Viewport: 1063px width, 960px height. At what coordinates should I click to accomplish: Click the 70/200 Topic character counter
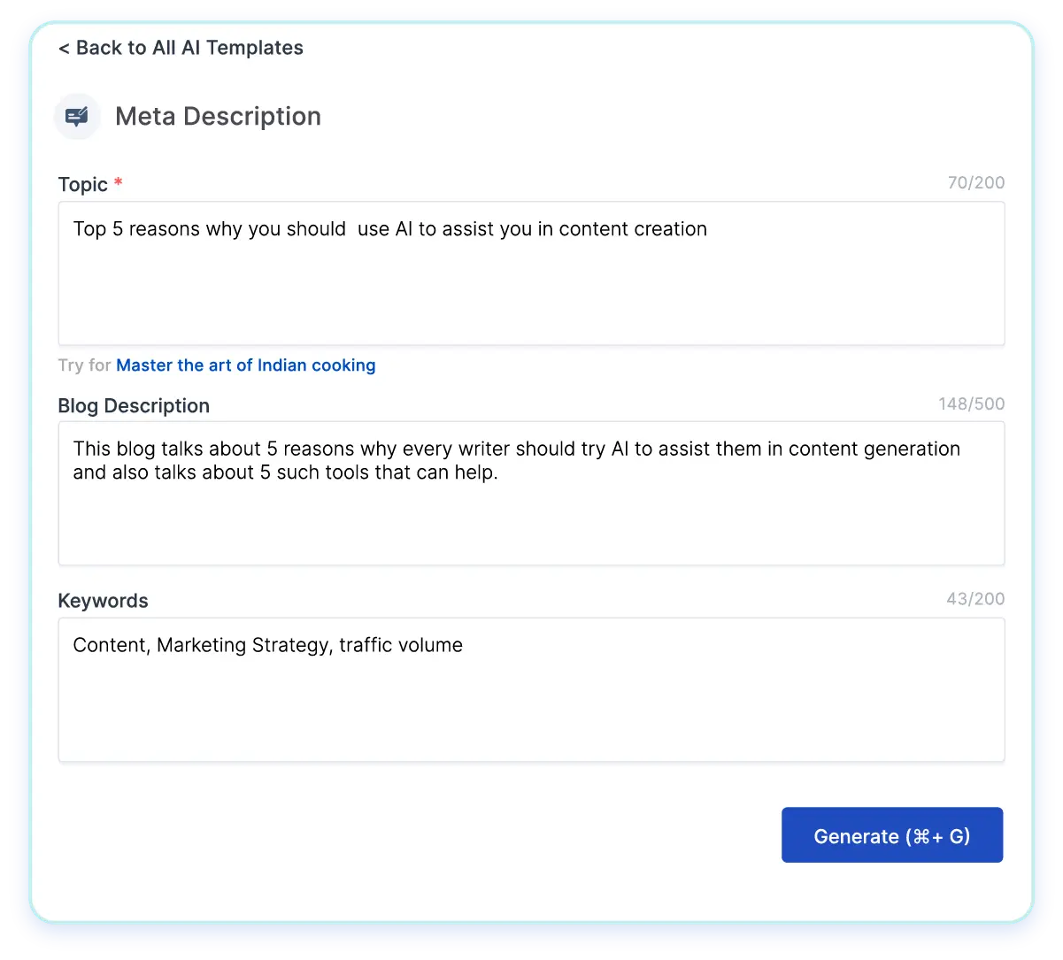point(975,183)
